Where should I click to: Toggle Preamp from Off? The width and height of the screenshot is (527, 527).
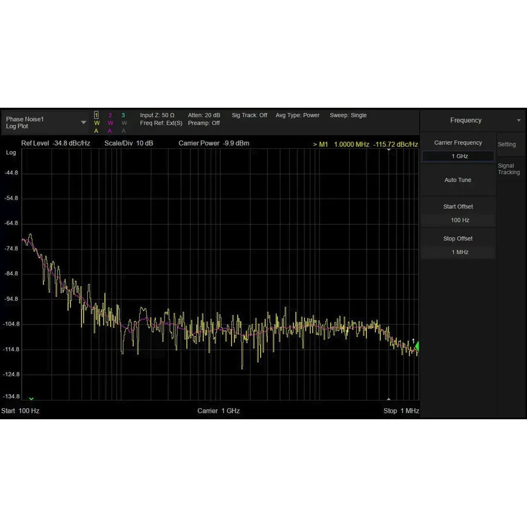click(x=204, y=123)
